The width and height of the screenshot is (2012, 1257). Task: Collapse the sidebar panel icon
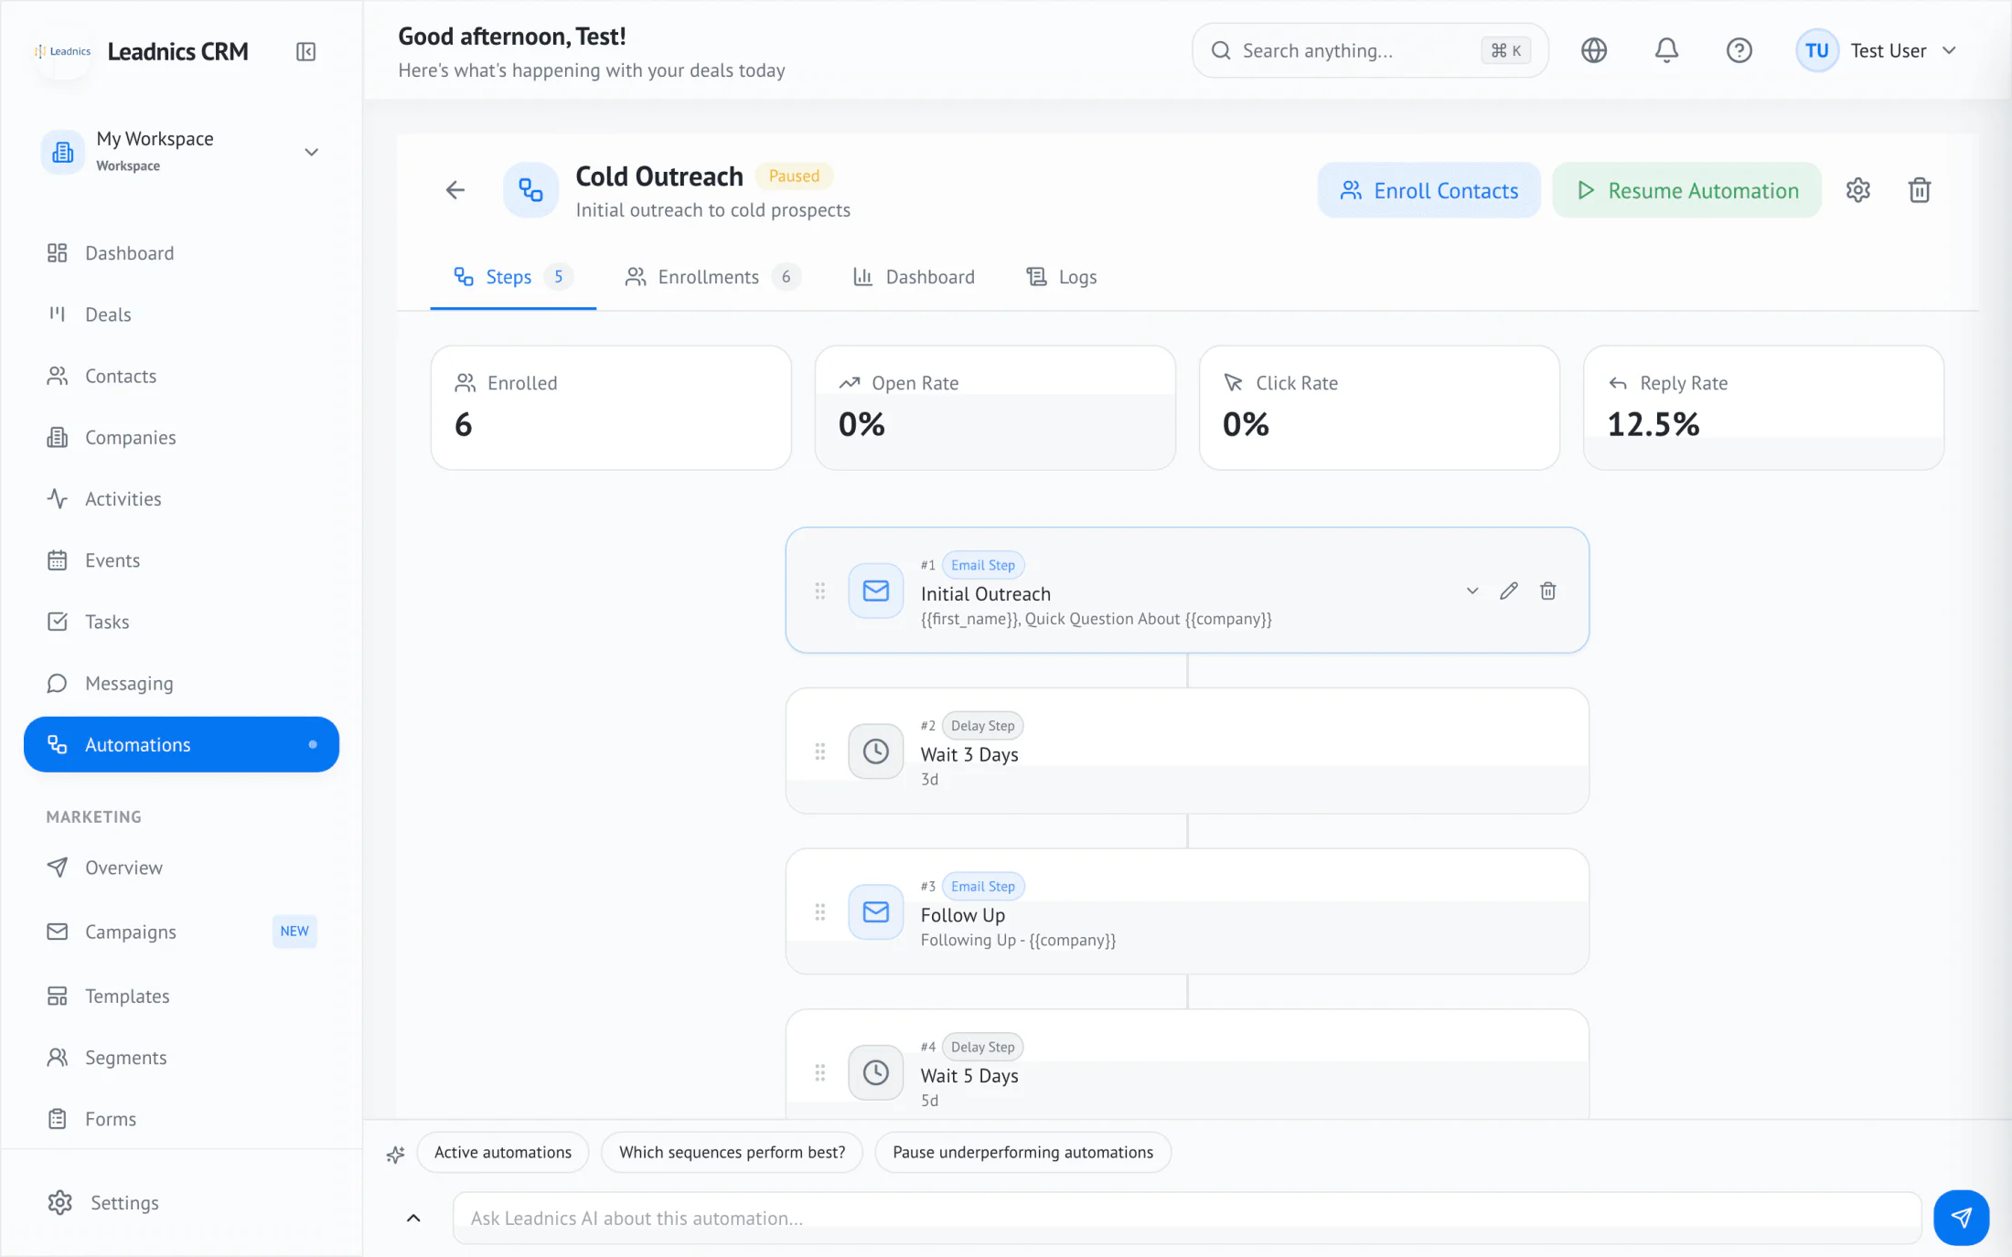point(305,51)
